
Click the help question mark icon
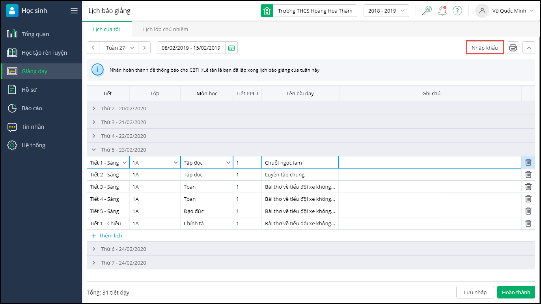[457, 11]
